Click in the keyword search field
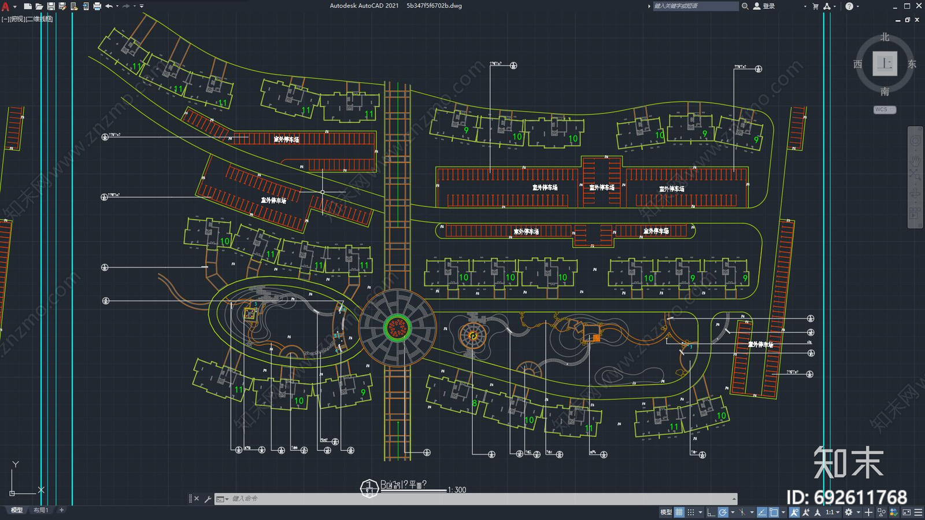Screen dimensions: 925x520 [x=695, y=6]
